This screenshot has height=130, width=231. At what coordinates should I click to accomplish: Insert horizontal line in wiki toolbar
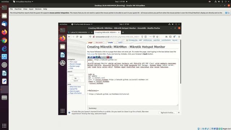[111, 57]
